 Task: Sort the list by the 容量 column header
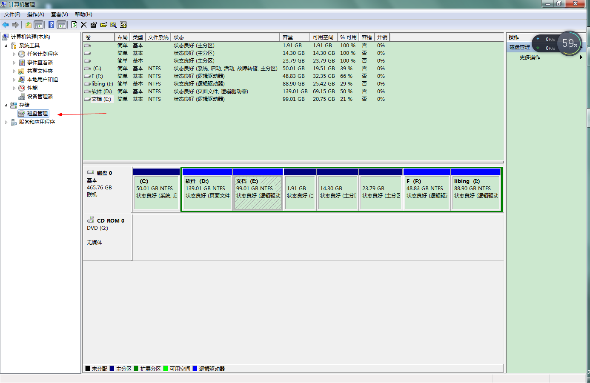click(295, 37)
